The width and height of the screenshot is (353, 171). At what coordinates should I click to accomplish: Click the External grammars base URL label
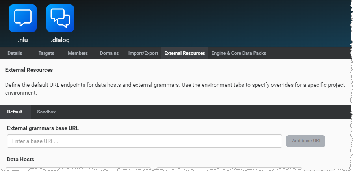click(43, 128)
